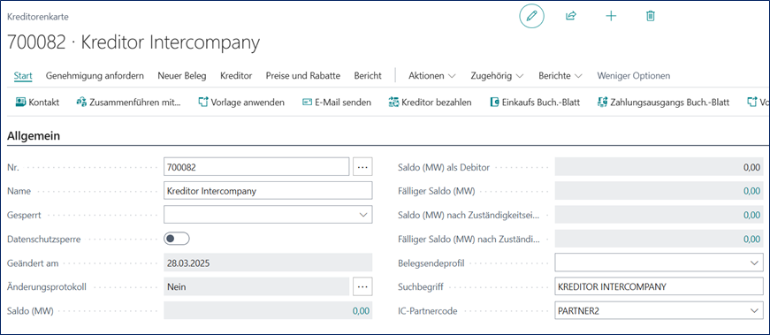Click the plus icon to create new
The image size is (770, 335).
[x=611, y=16]
